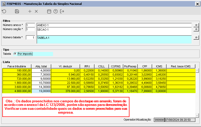Click the 4,79050 ICMS cell
The image size is (201, 127).
coord(159,87)
